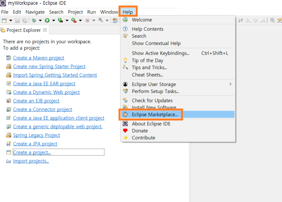
Task: Click the Run External Tools icon
Action: click(x=74, y=21)
